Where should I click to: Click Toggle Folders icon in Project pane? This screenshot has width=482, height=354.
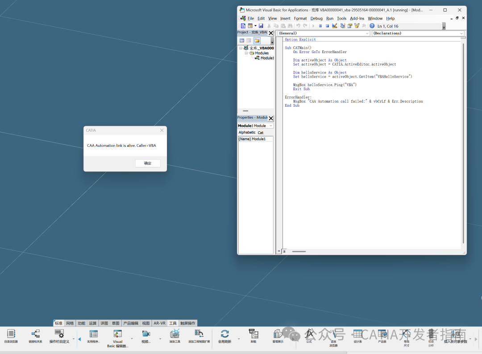257,41
